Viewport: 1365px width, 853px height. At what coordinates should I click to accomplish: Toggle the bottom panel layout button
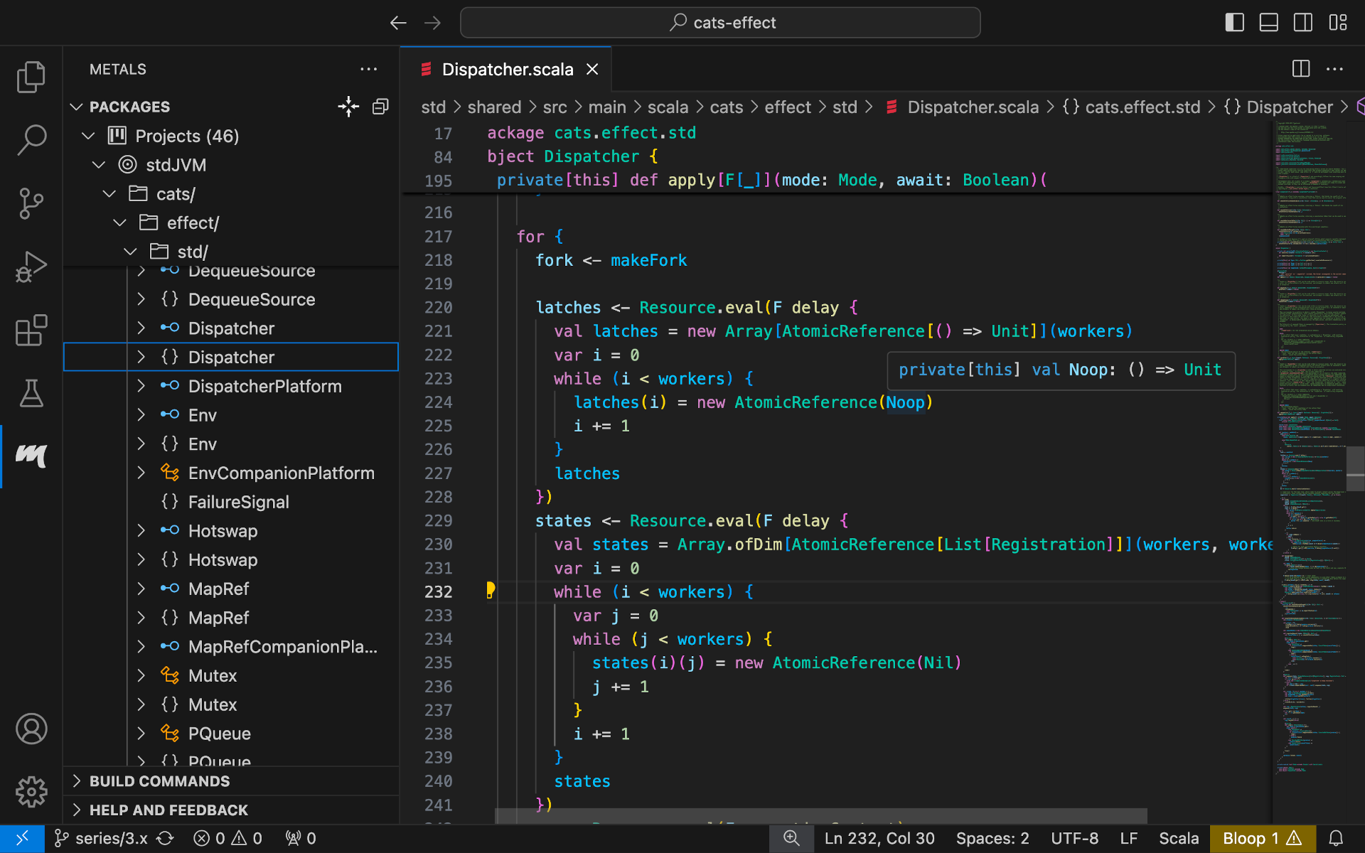[1268, 23]
